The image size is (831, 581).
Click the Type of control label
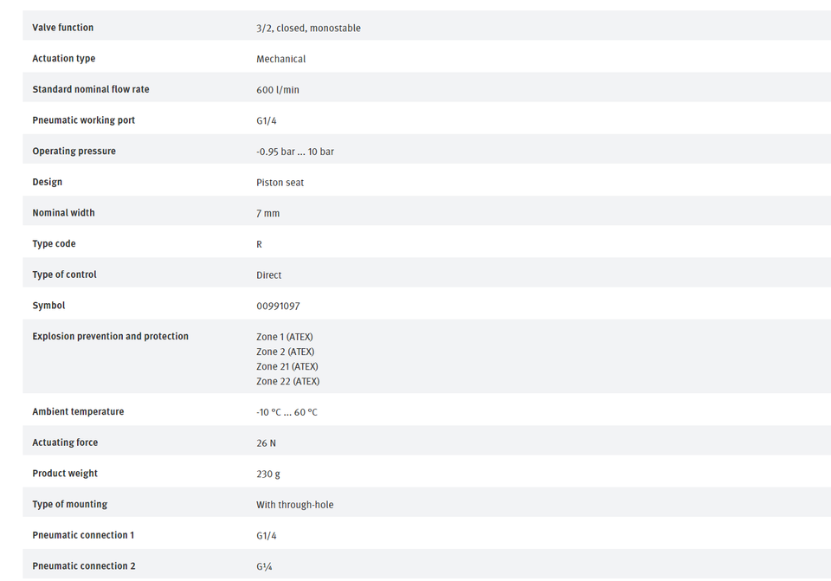tap(64, 274)
